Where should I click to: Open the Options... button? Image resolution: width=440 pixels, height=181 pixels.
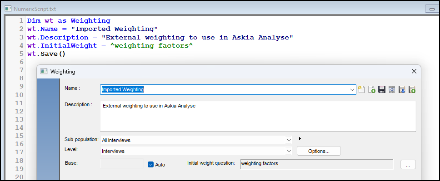click(319, 151)
